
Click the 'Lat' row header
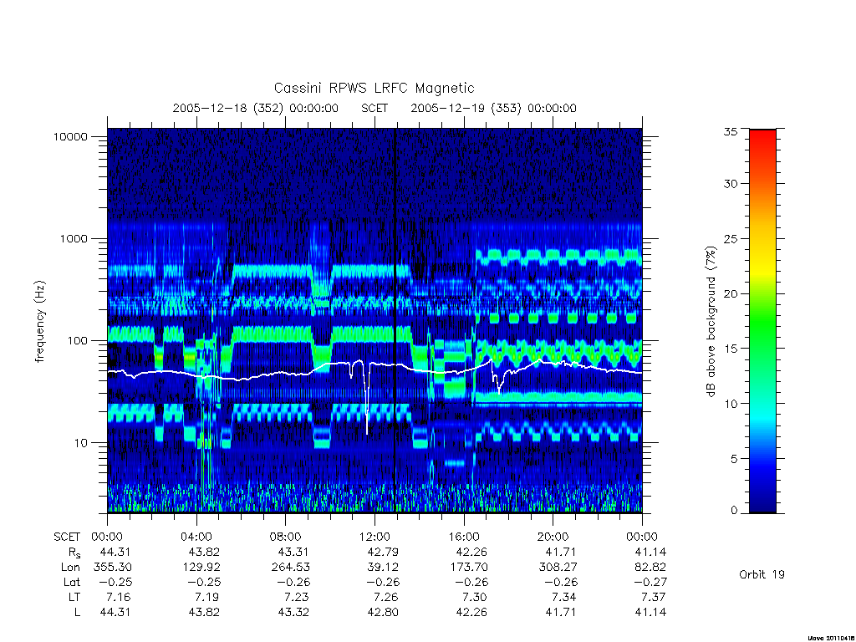(71, 583)
